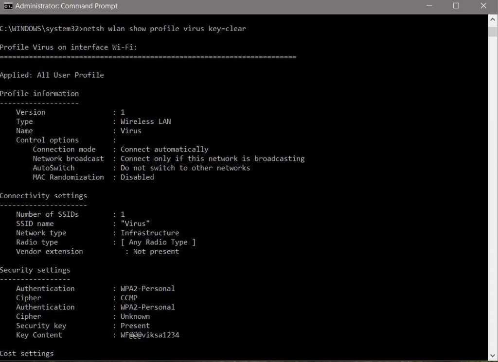Viewport: 498px width, 362px height.
Task: Click the '[ Any Radio Type ]' value
Action: coord(158,242)
